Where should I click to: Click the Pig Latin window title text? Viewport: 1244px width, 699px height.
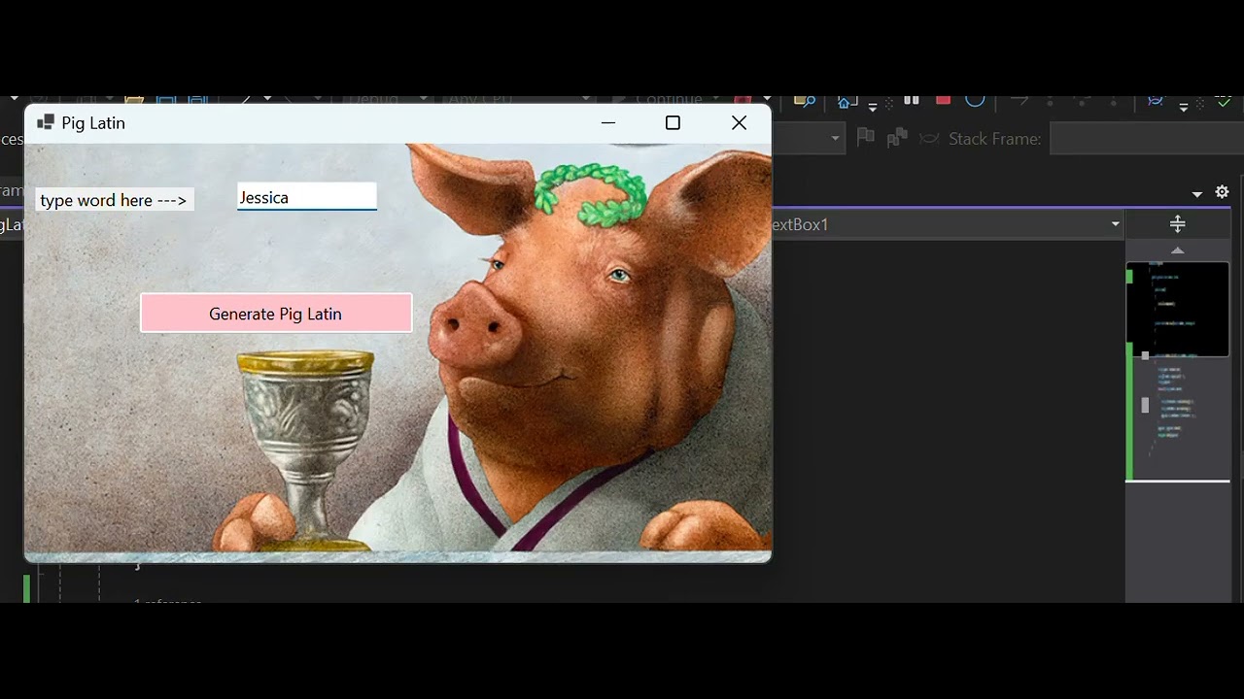pos(93,123)
